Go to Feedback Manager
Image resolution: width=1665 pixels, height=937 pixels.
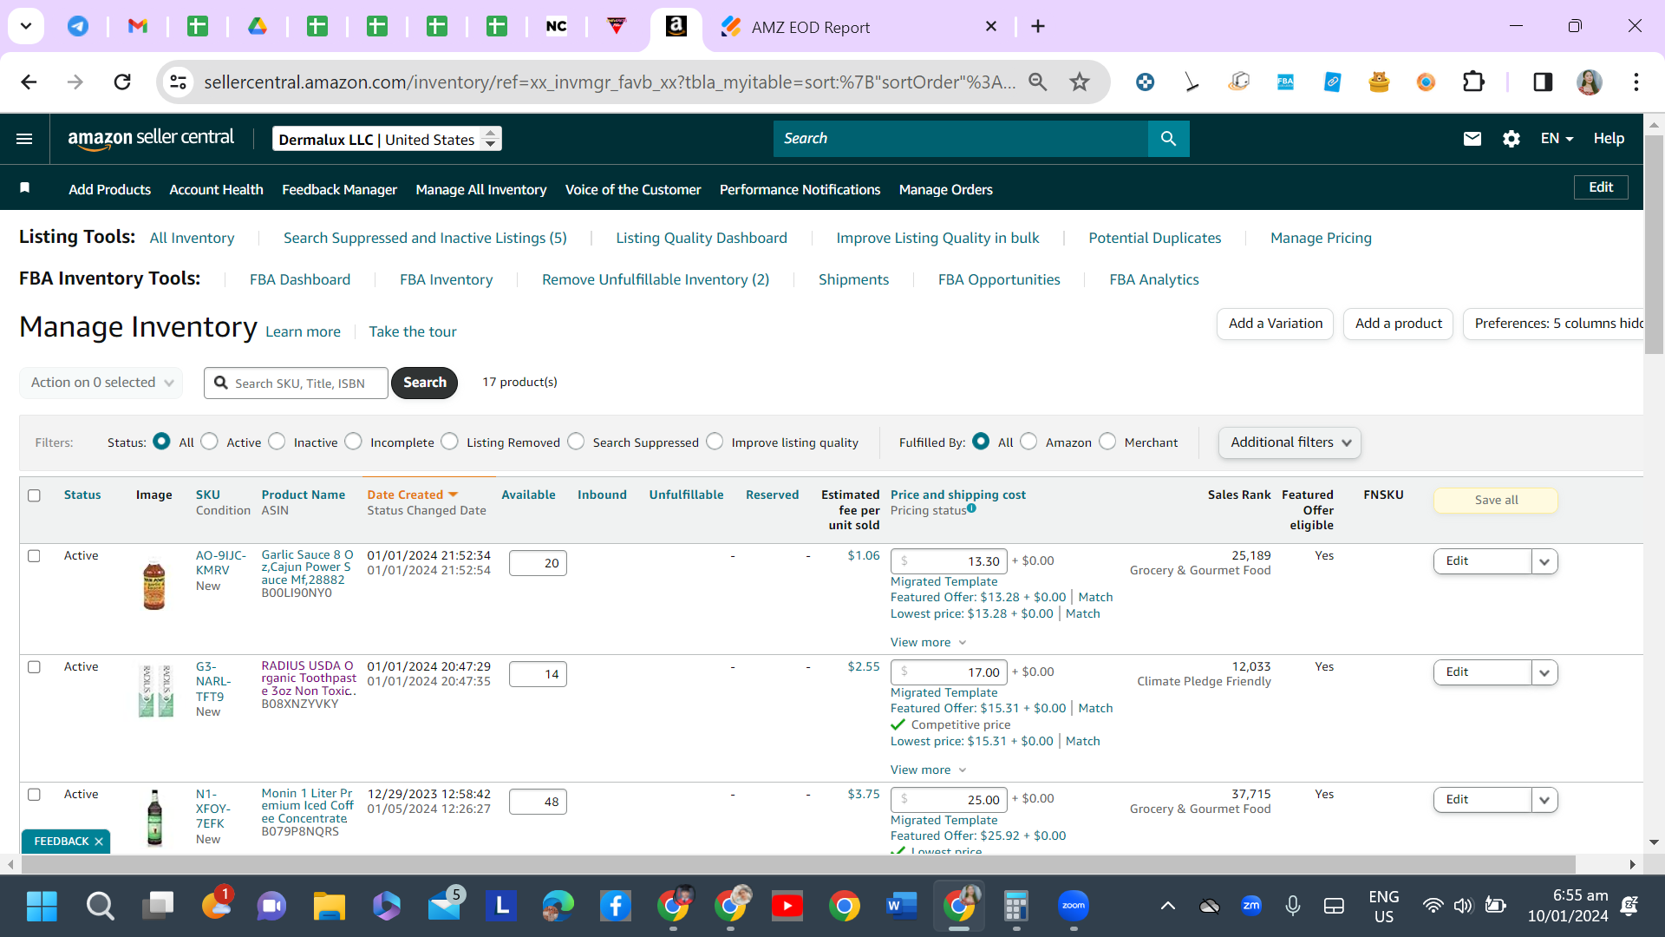click(x=339, y=189)
